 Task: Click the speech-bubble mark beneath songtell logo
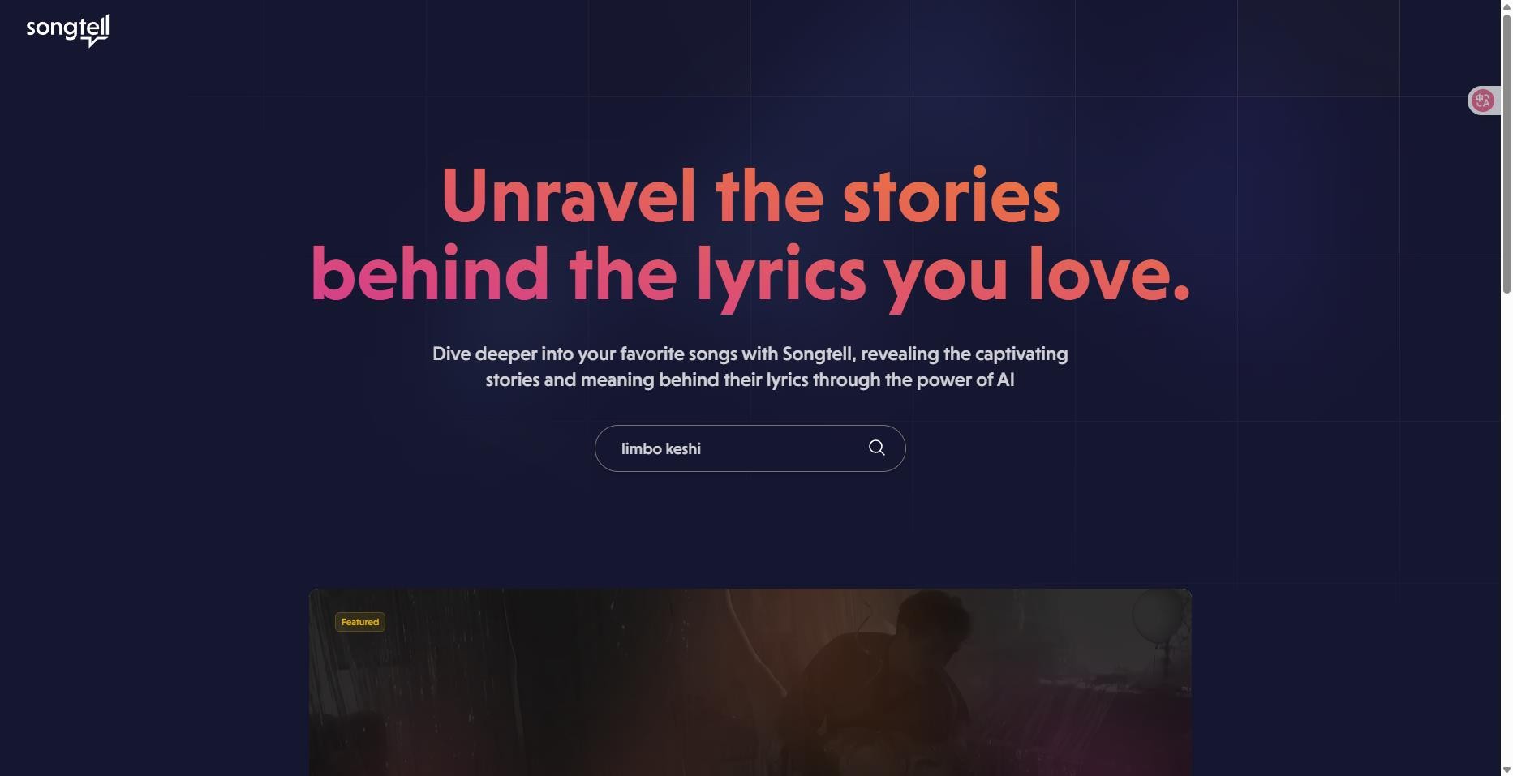coord(97,41)
